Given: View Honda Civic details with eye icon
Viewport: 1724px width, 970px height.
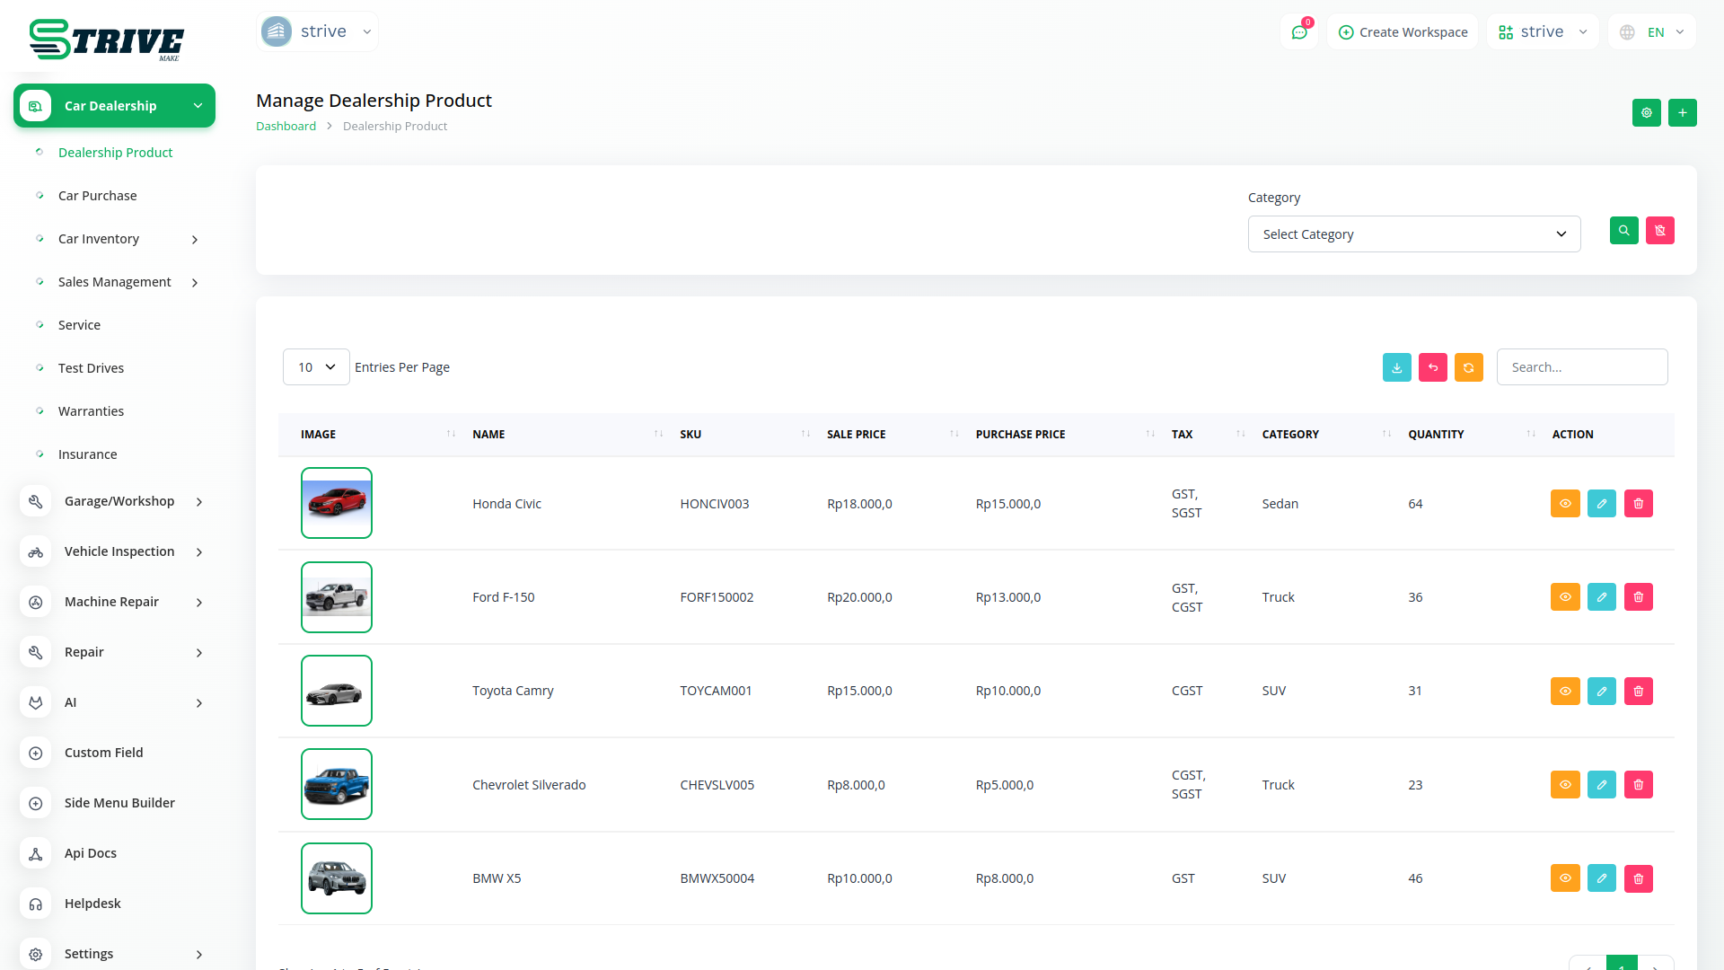Looking at the screenshot, I should tap(1564, 504).
